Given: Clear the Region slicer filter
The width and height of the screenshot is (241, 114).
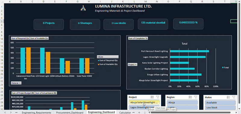Looking at the screenshot, I should [196, 97].
